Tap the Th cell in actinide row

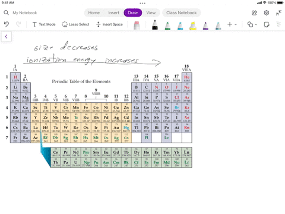coord(56,162)
